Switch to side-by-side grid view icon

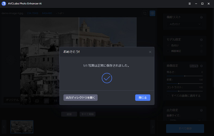47,101
